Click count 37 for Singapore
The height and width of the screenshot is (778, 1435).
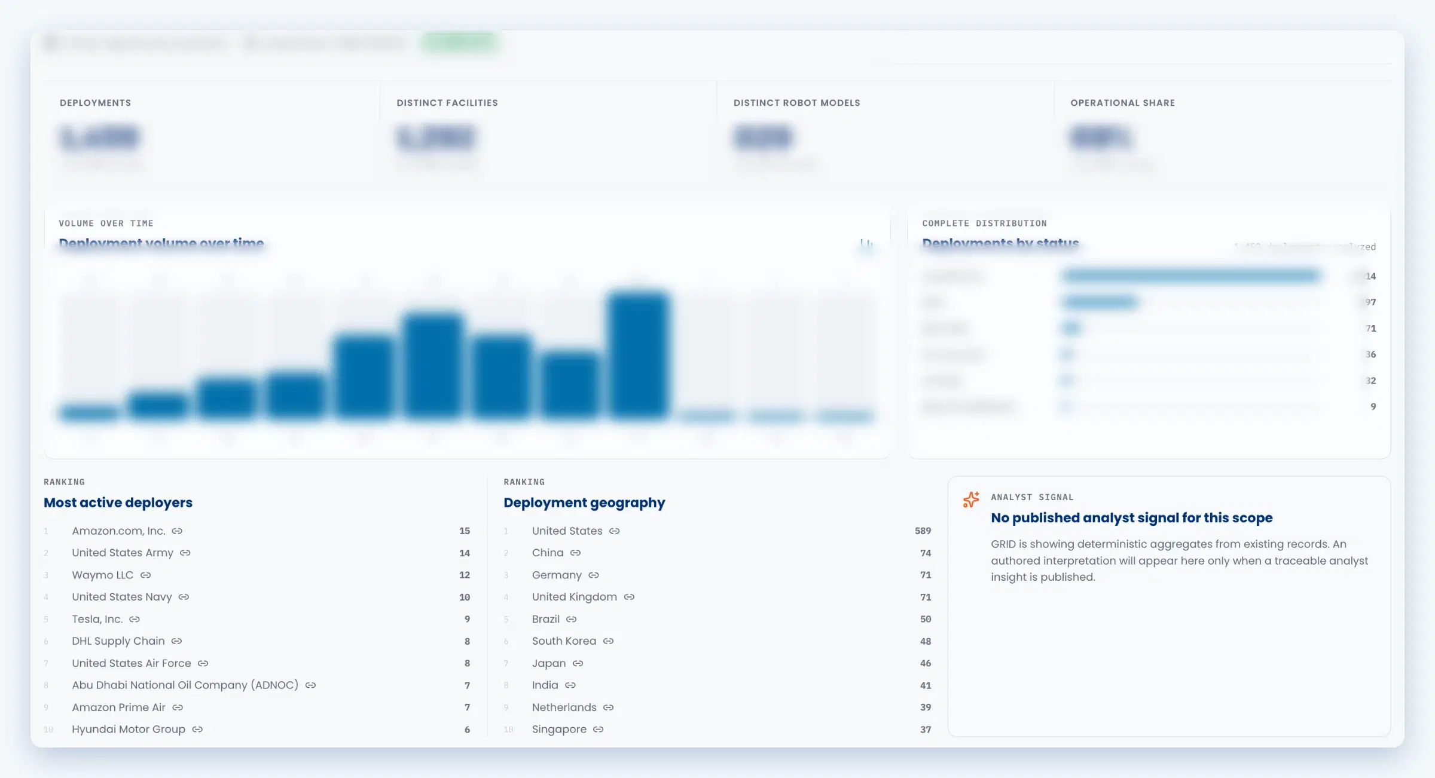pyautogui.click(x=926, y=730)
